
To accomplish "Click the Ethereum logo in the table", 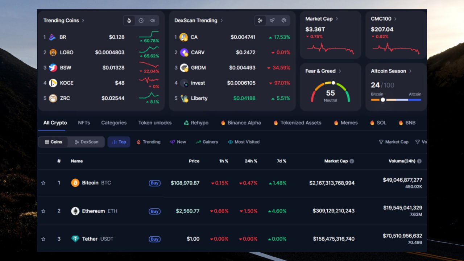I will [75, 211].
